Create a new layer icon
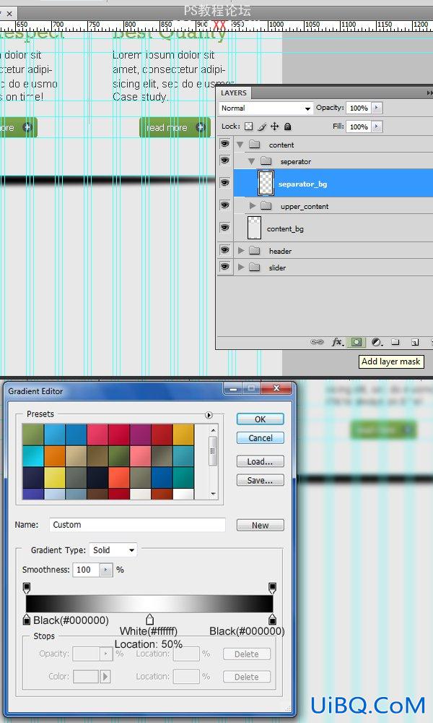 (x=414, y=342)
